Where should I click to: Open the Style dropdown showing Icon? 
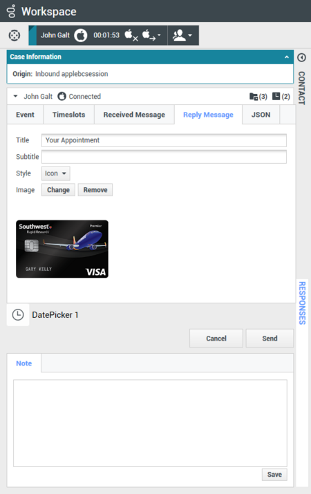pyautogui.click(x=56, y=173)
